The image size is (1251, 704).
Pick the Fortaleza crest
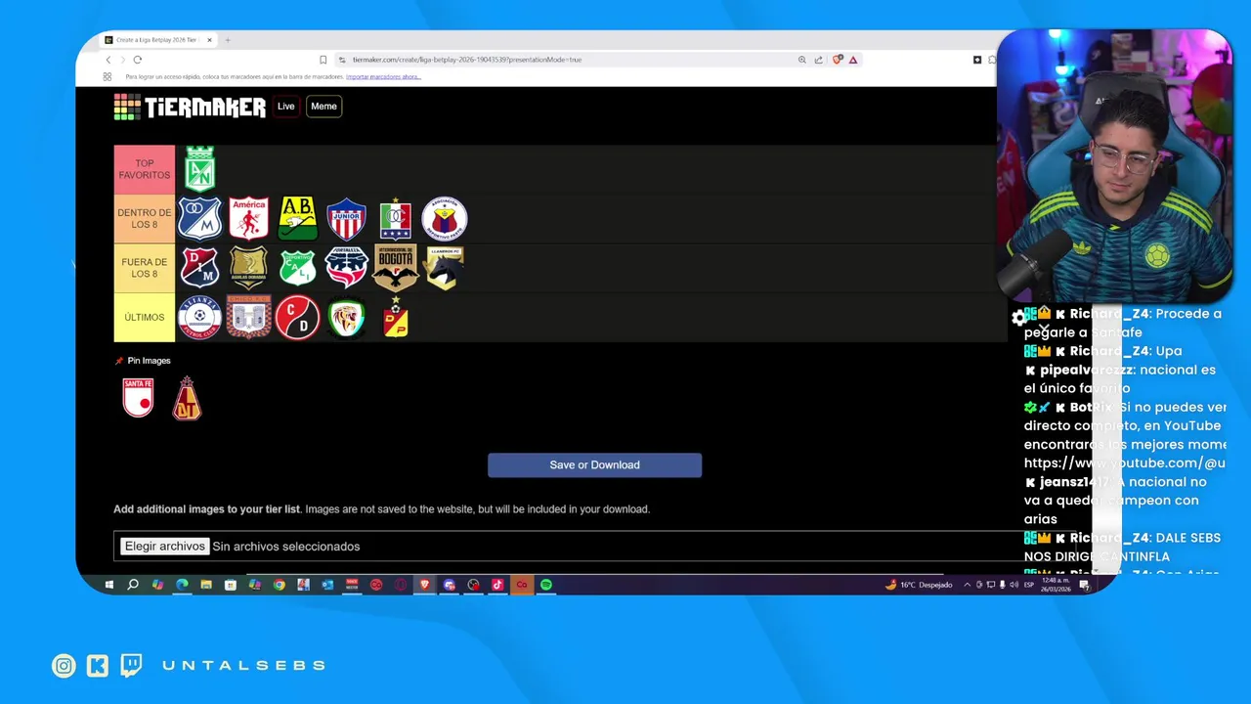347,268
